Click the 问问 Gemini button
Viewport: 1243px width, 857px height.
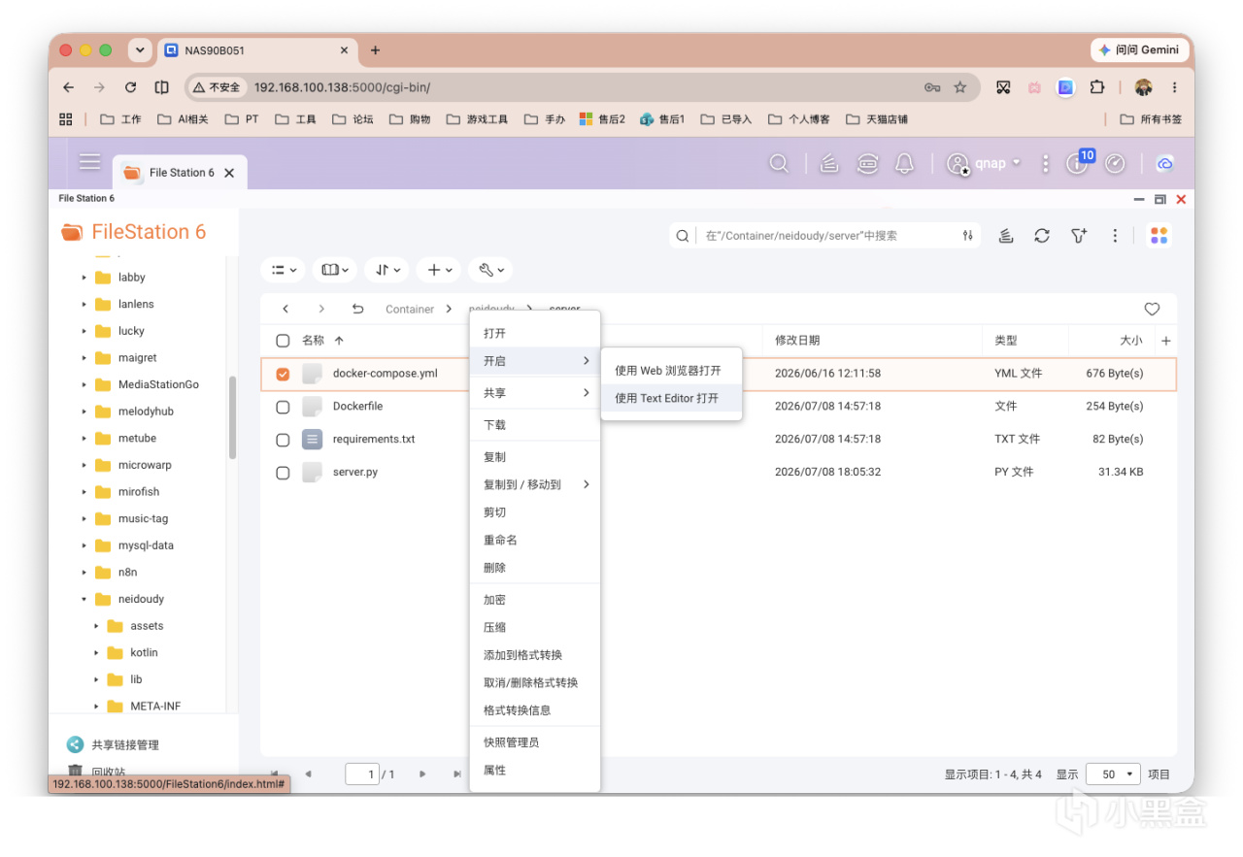point(1138,49)
